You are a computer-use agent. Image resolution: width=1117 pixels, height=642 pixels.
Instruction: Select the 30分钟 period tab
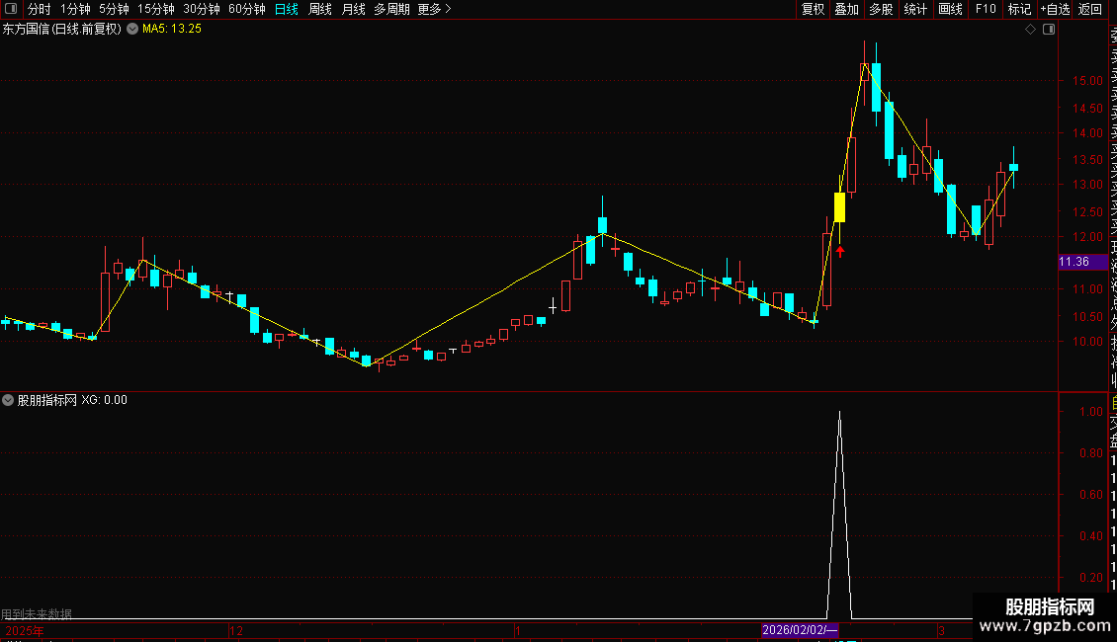pyautogui.click(x=202, y=9)
